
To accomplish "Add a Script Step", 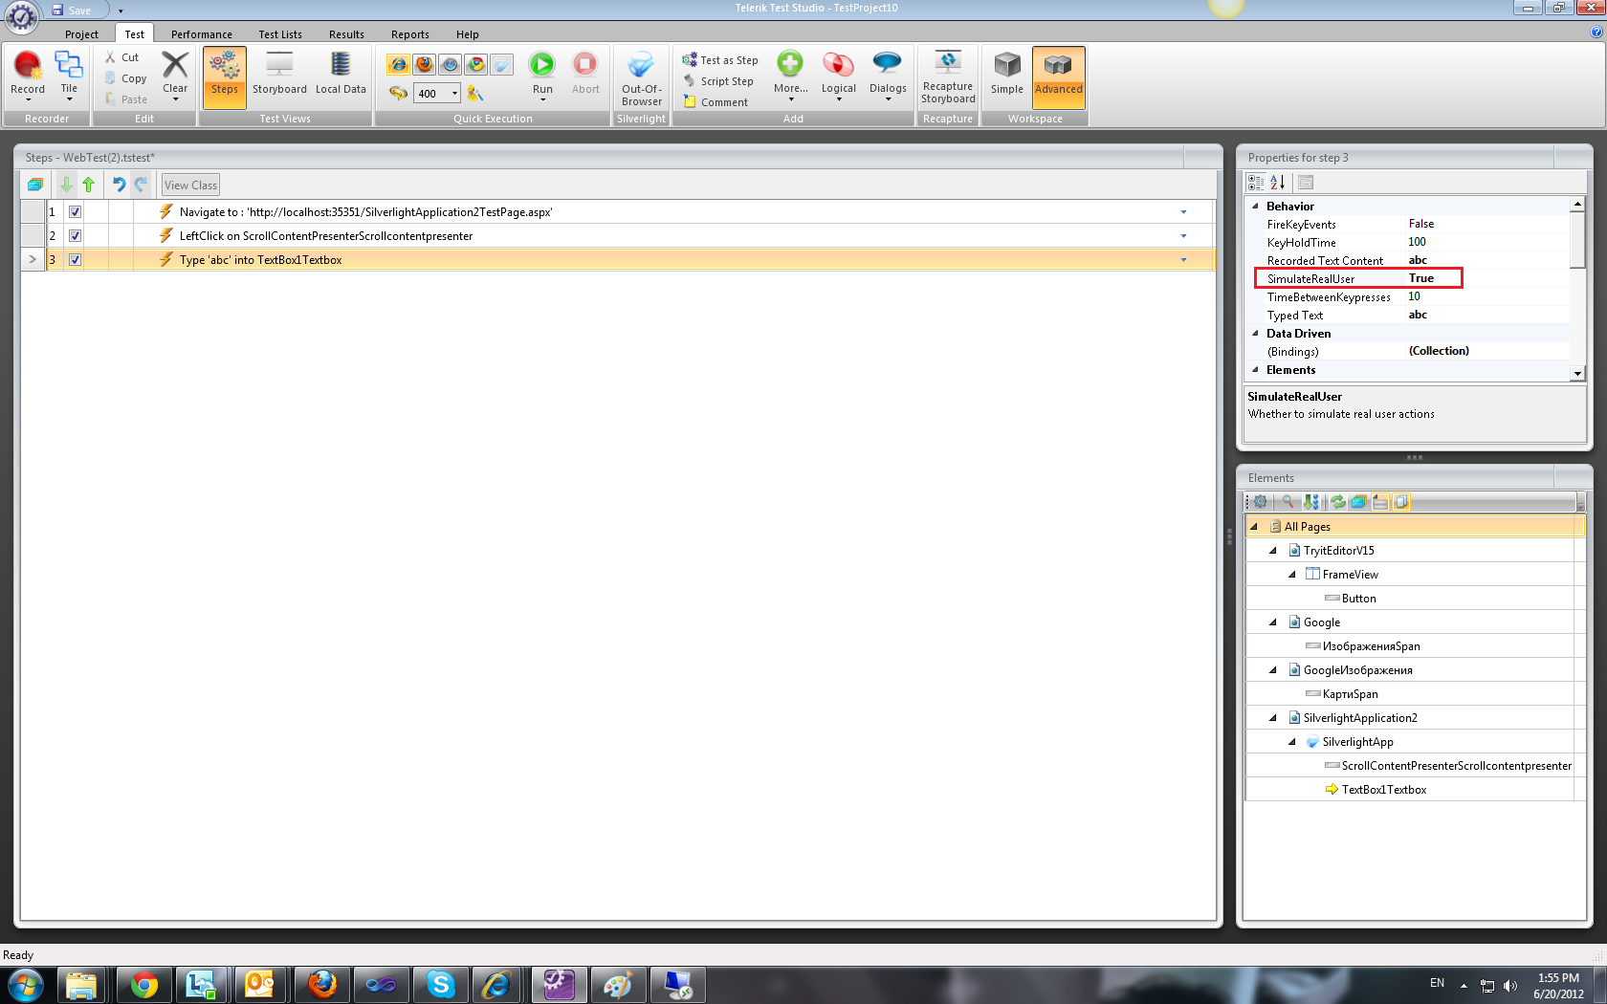I will [x=718, y=81].
